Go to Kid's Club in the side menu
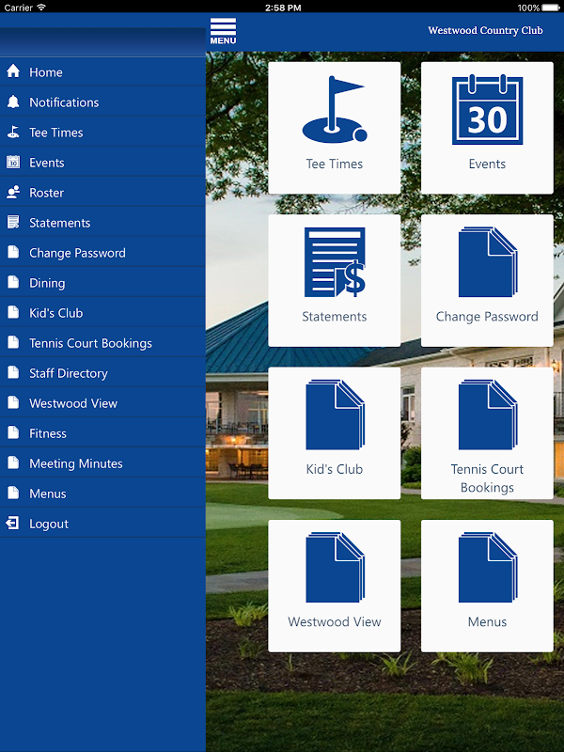Screen dimensions: 564x752 pyautogui.click(x=102, y=313)
